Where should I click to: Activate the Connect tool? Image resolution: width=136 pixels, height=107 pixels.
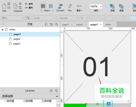pos(60,8)
